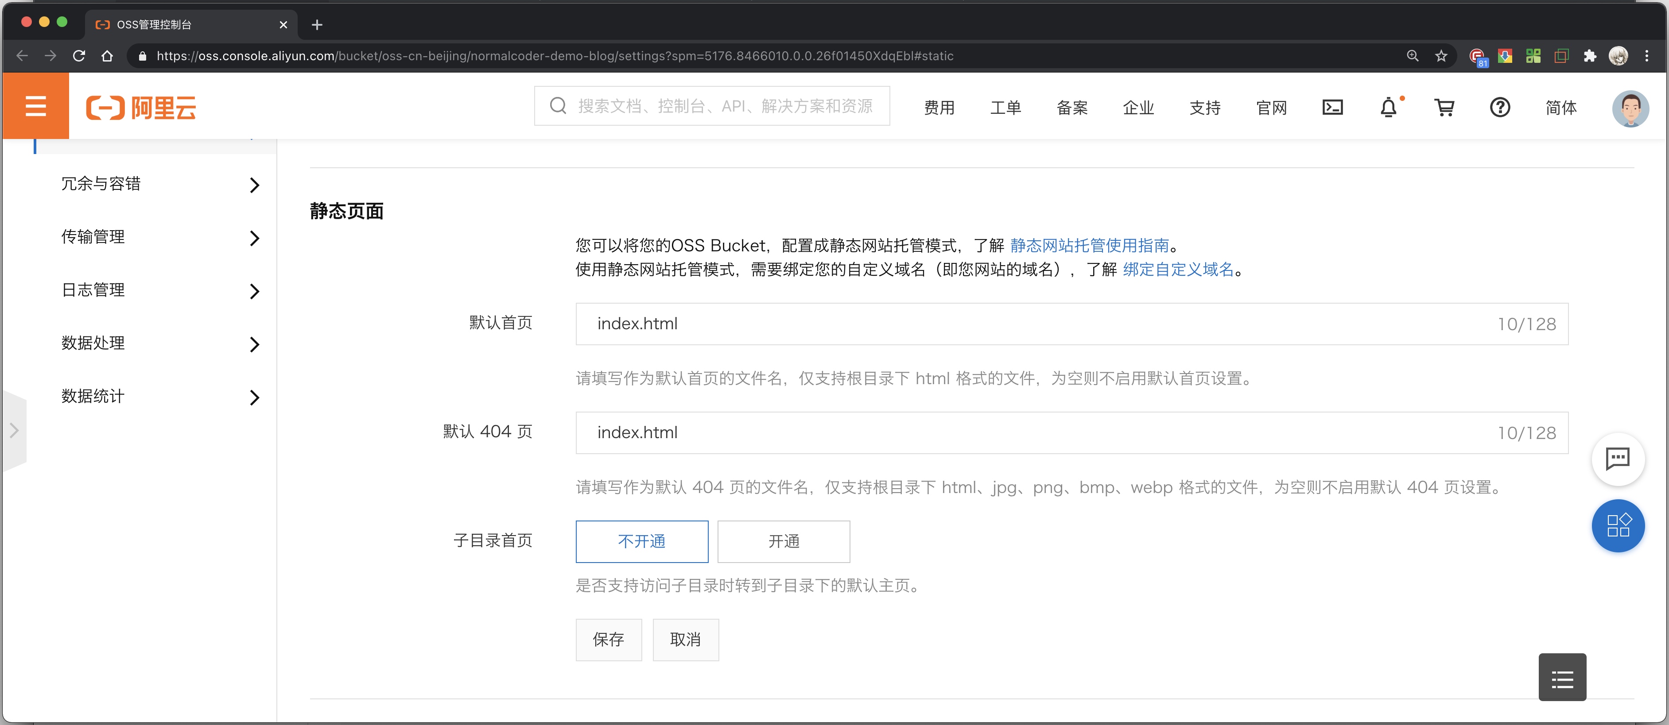Open the chat feedback floating icon

(1617, 459)
